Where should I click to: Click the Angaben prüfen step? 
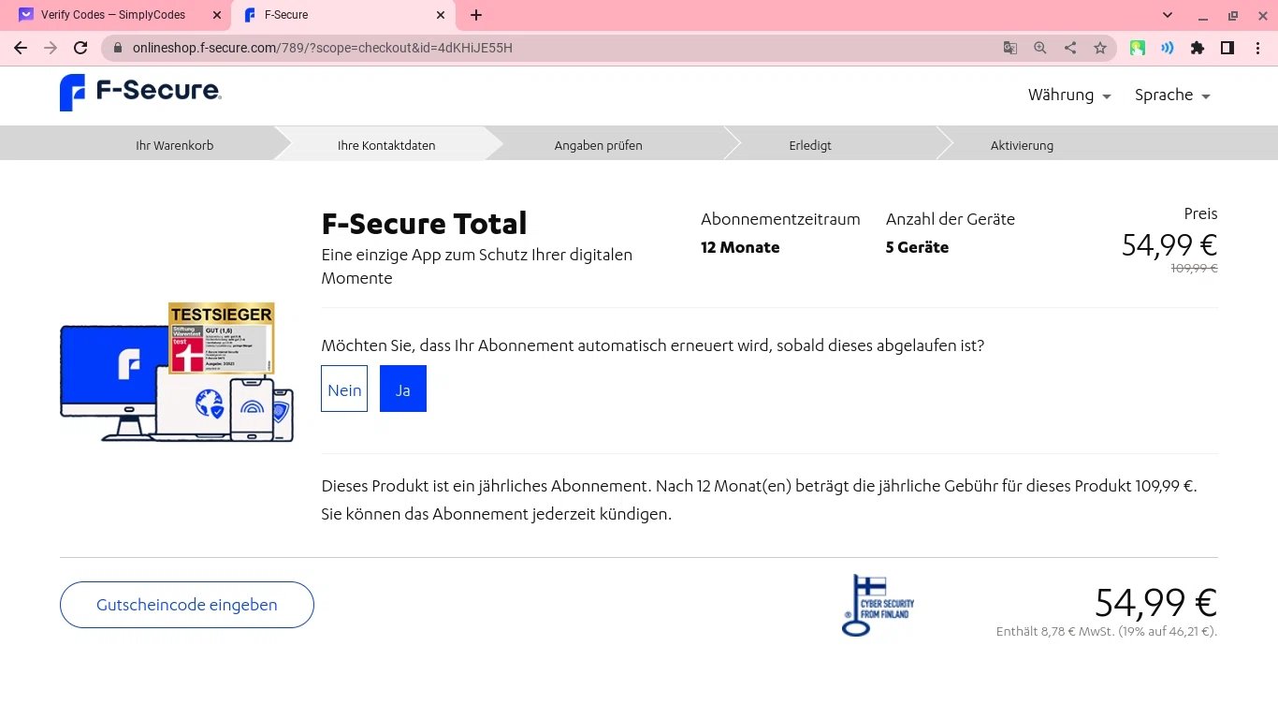click(598, 145)
